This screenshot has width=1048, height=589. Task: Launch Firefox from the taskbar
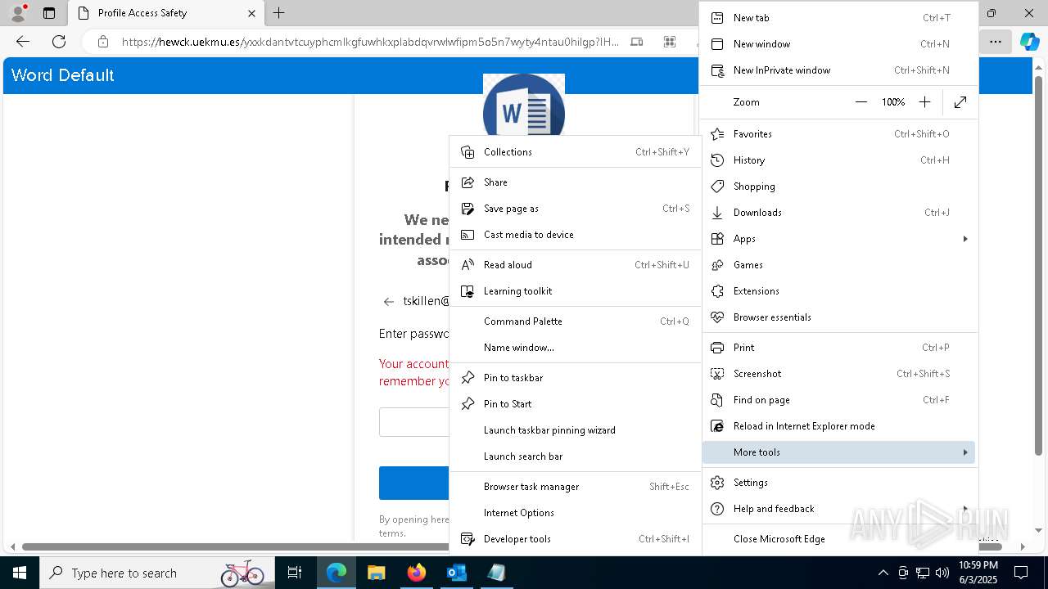coord(416,573)
